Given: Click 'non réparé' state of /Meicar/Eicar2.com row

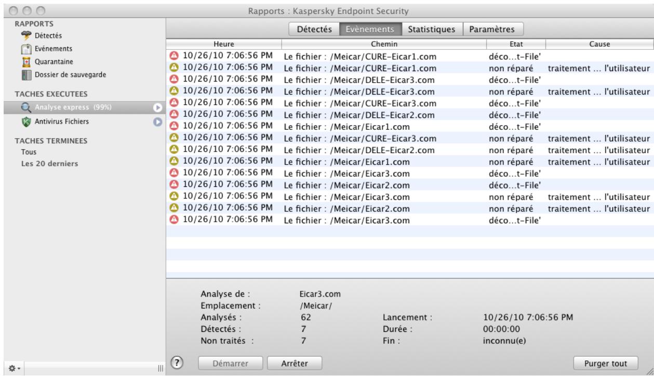Looking at the screenshot, I should pos(511,208).
